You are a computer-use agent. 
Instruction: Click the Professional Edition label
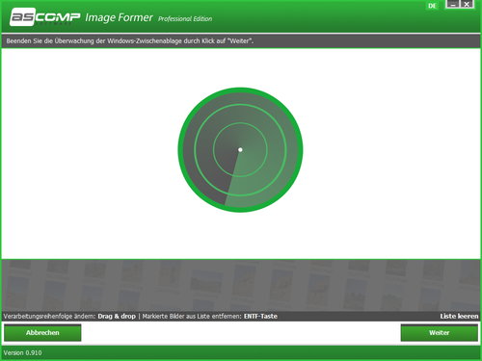click(x=185, y=19)
